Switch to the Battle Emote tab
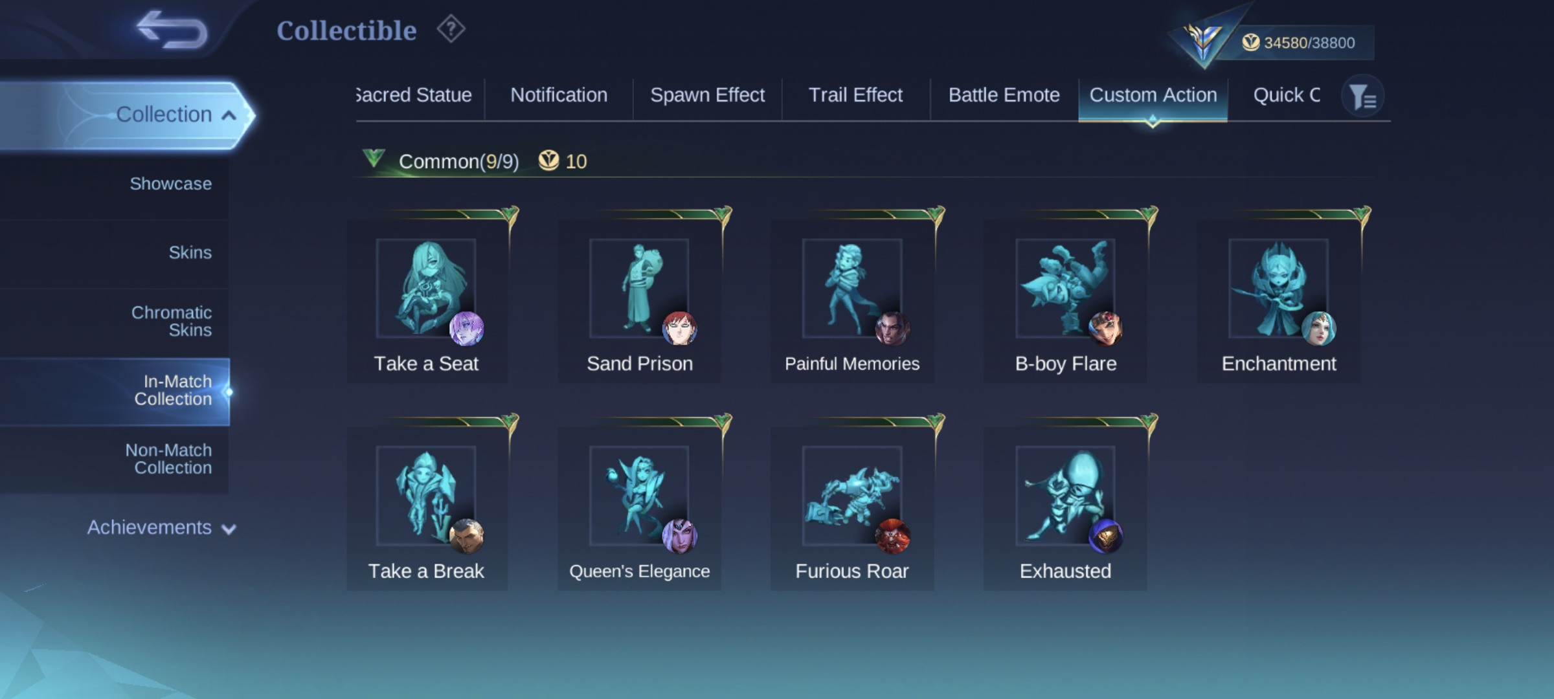 [x=1004, y=95]
